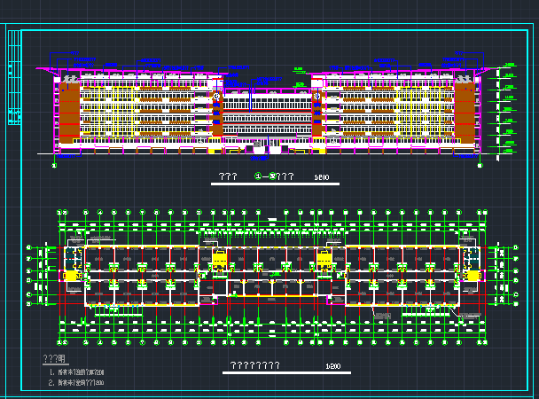Select the bottom-right axis bubble under the elevation
This screenshot has width=539, height=399.
(480, 164)
